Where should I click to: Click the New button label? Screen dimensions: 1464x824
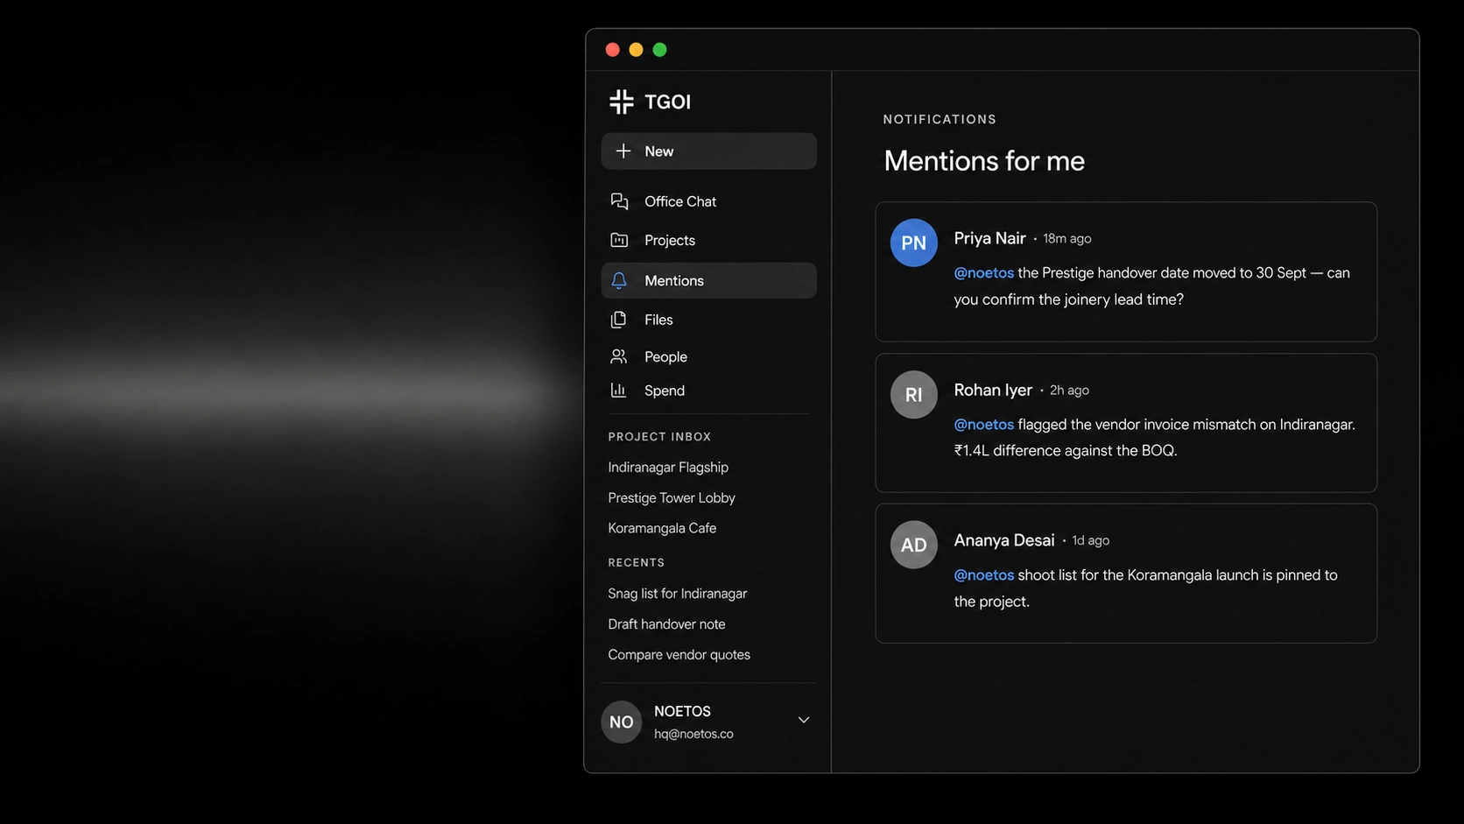pos(659,151)
